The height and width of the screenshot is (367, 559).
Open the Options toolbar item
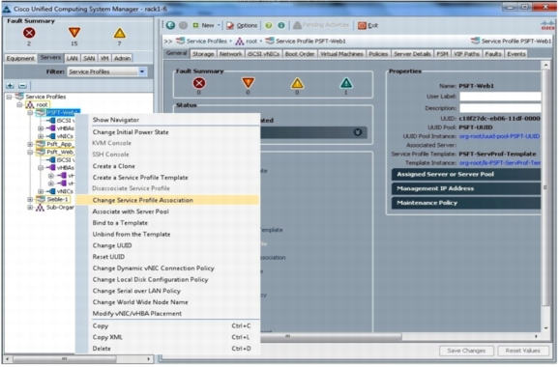coord(242,25)
